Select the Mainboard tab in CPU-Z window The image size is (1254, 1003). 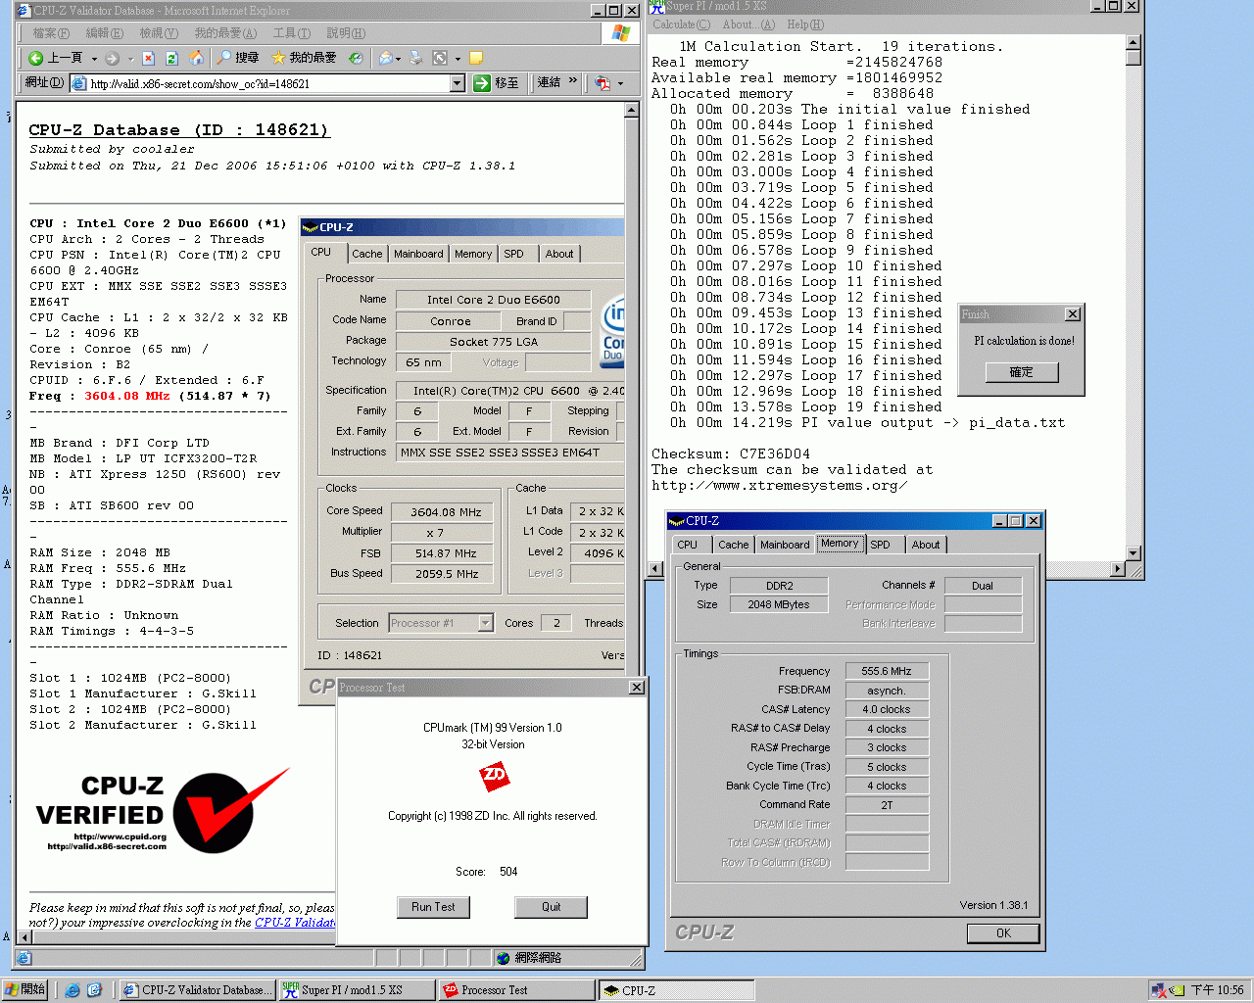click(785, 545)
